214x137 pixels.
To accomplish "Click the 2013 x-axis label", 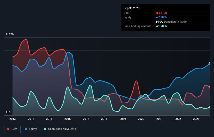I will [x=13, y=119].
